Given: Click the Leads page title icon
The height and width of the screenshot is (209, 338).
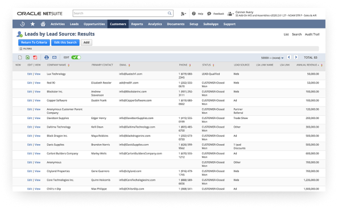Looking at the screenshot, I should pos(19,34).
